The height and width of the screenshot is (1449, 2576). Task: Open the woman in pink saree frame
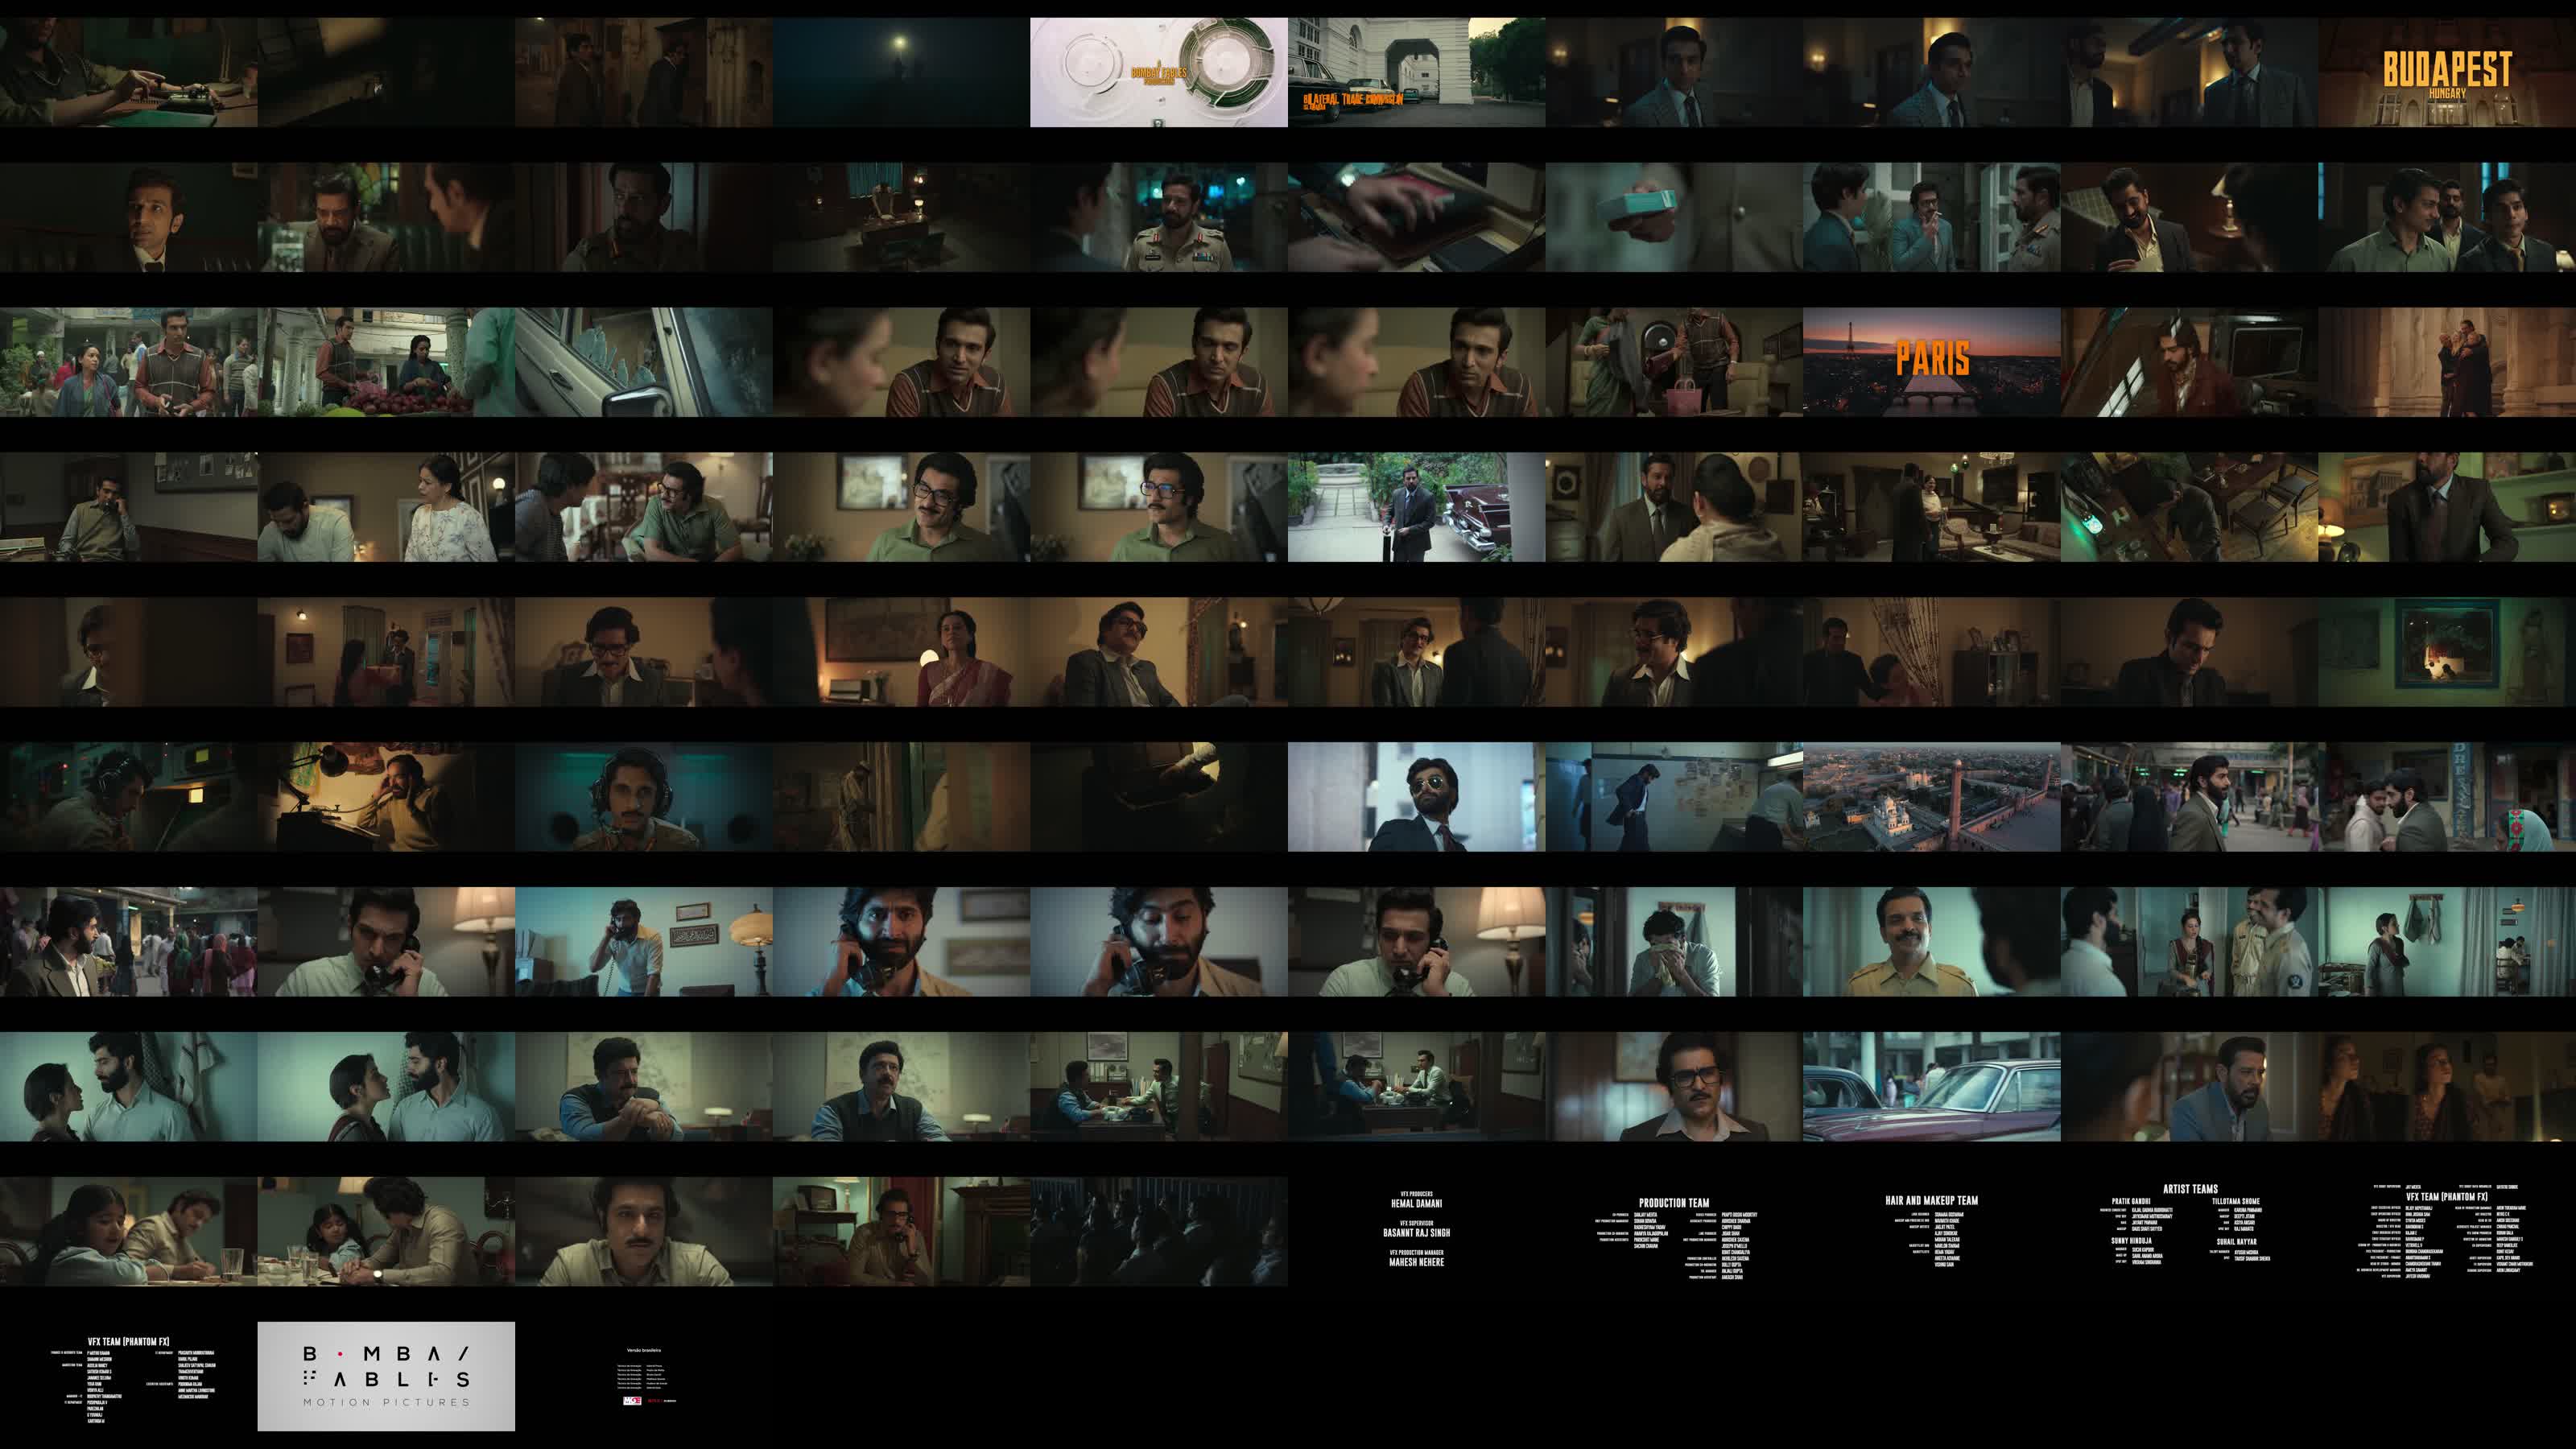(901, 652)
